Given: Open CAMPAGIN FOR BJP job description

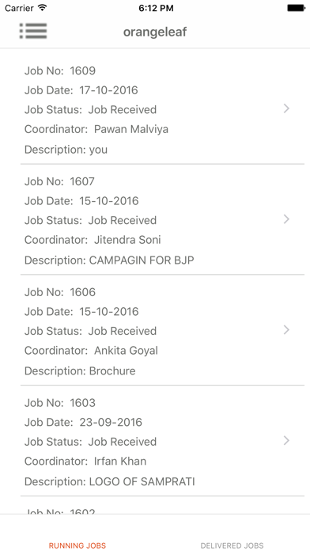Looking at the screenshot, I should coord(109,260).
